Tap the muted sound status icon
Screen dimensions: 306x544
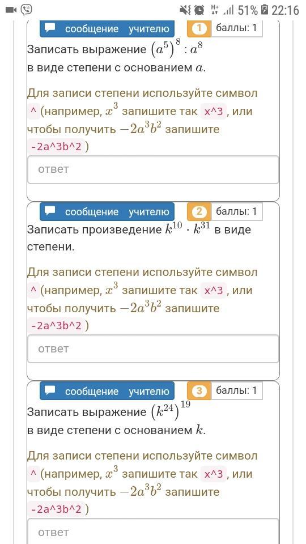pos(185,10)
